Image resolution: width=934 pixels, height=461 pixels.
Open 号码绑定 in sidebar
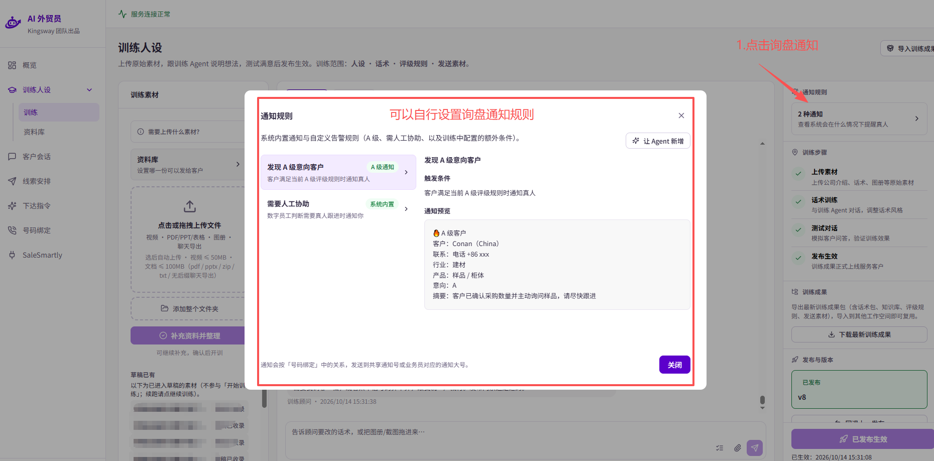[x=36, y=230]
